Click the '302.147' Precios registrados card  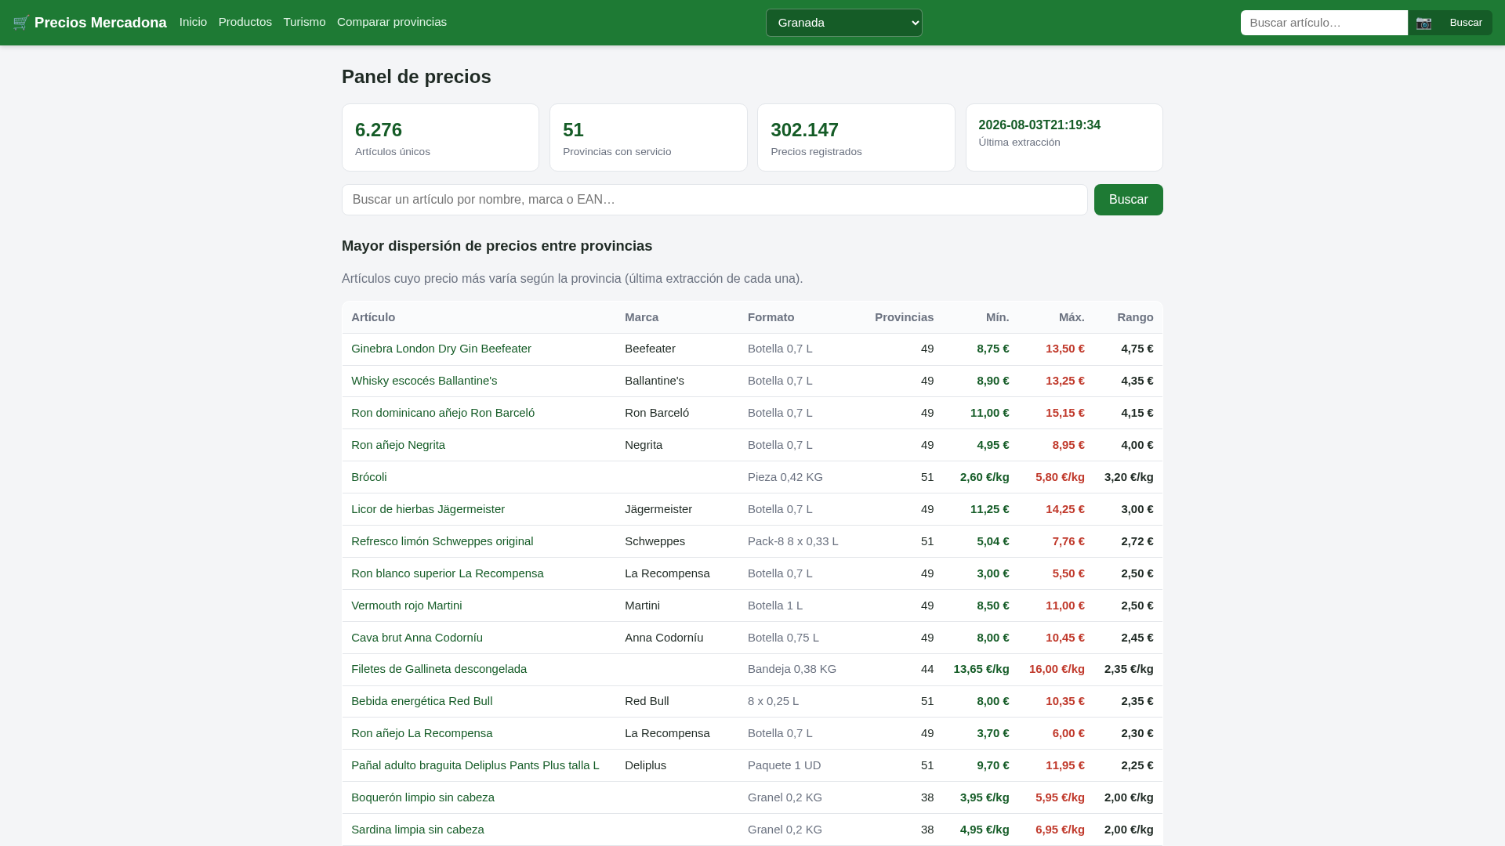tap(856, 138)
